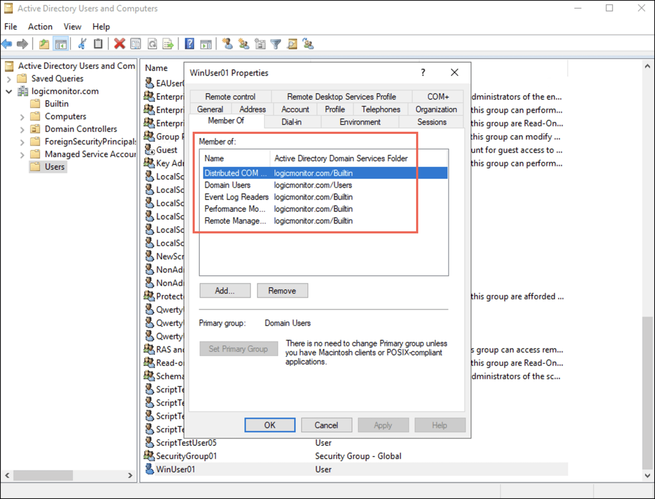Screen dimensions: 655x499
Task: Delete selected object with the red X icon
Action: (x=119, y=43)
